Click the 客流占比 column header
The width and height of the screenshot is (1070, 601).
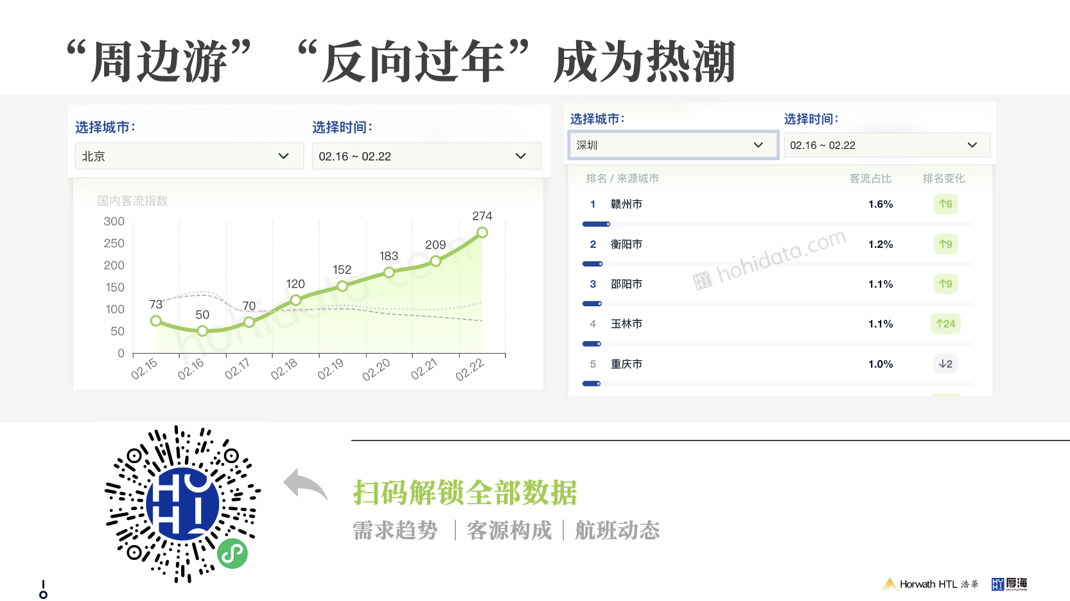[x=870, y=179]
